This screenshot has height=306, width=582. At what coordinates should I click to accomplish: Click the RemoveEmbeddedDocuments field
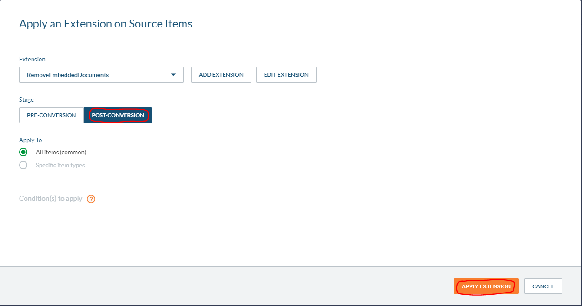coord(93,74)
